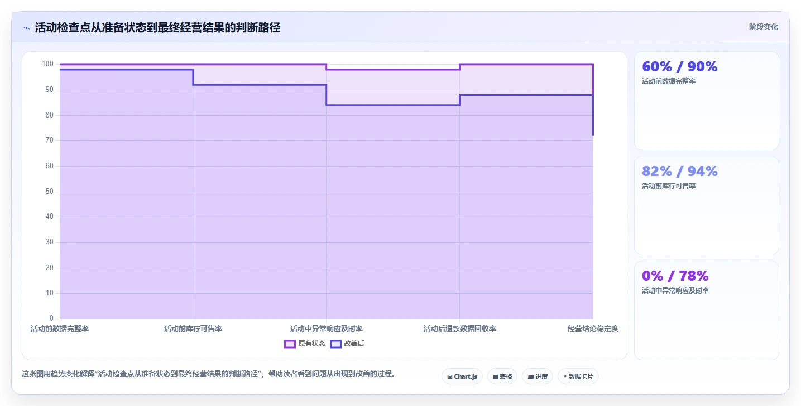Click the 经营结论稳定度 x-axis label
Viewport: 801px width, 406px height.
pyautogui.click(x=593, y=329)
